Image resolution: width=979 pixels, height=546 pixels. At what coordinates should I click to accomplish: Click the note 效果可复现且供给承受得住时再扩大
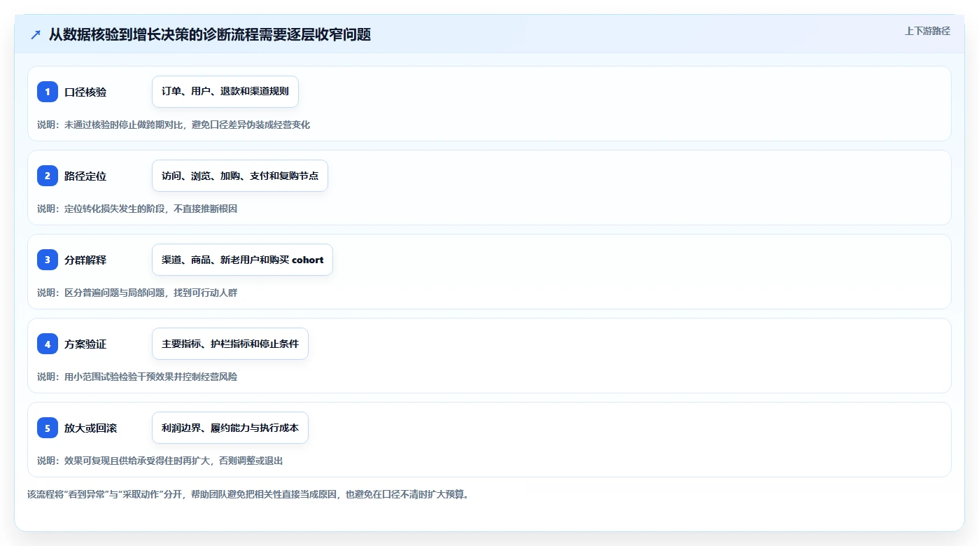(x=137, y=461)
